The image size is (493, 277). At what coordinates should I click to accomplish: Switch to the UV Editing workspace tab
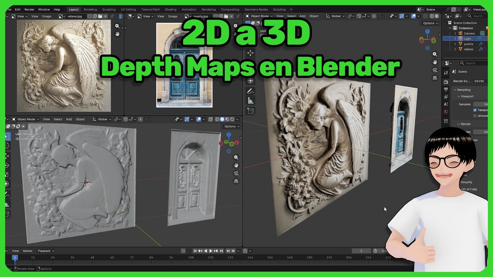click(128, 9)
